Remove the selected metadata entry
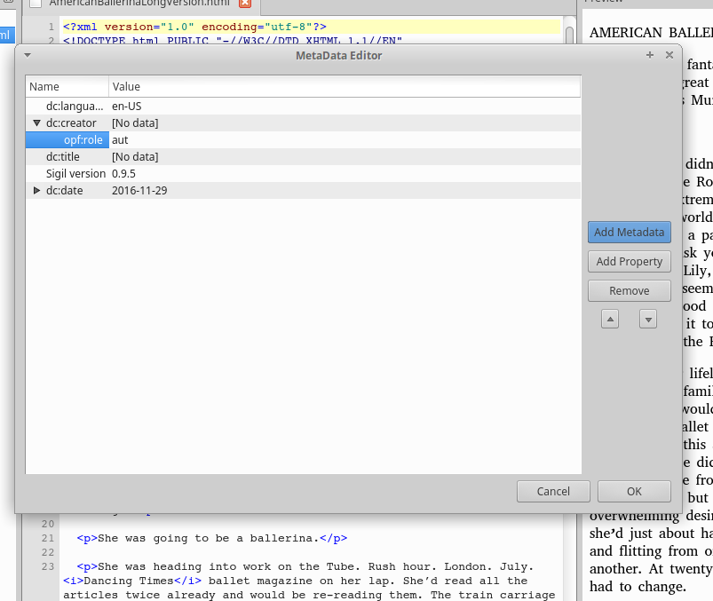The image size is (713, 601). 629,291
